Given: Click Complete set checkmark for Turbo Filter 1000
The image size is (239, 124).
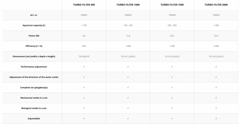Looking at the screenshot, I should click(128, 88).
